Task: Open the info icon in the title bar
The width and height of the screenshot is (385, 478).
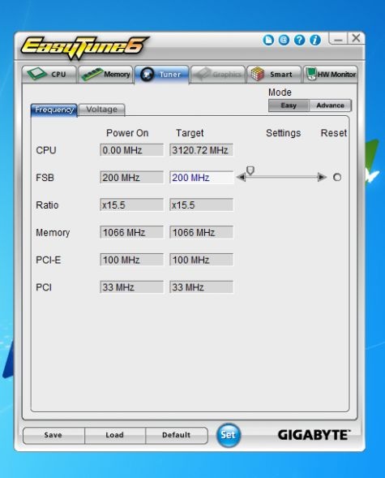Action: click(315, 40)
